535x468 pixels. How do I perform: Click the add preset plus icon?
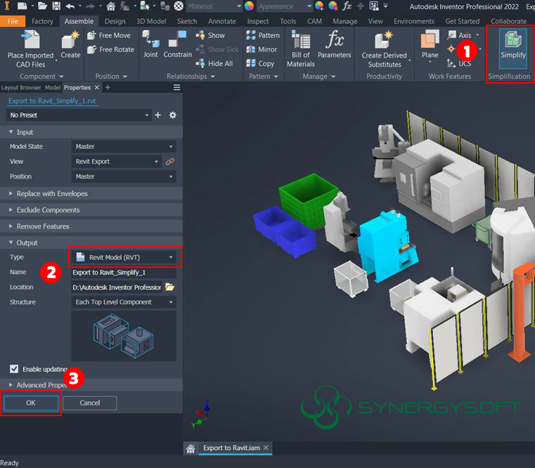click(x=157, y=115)
